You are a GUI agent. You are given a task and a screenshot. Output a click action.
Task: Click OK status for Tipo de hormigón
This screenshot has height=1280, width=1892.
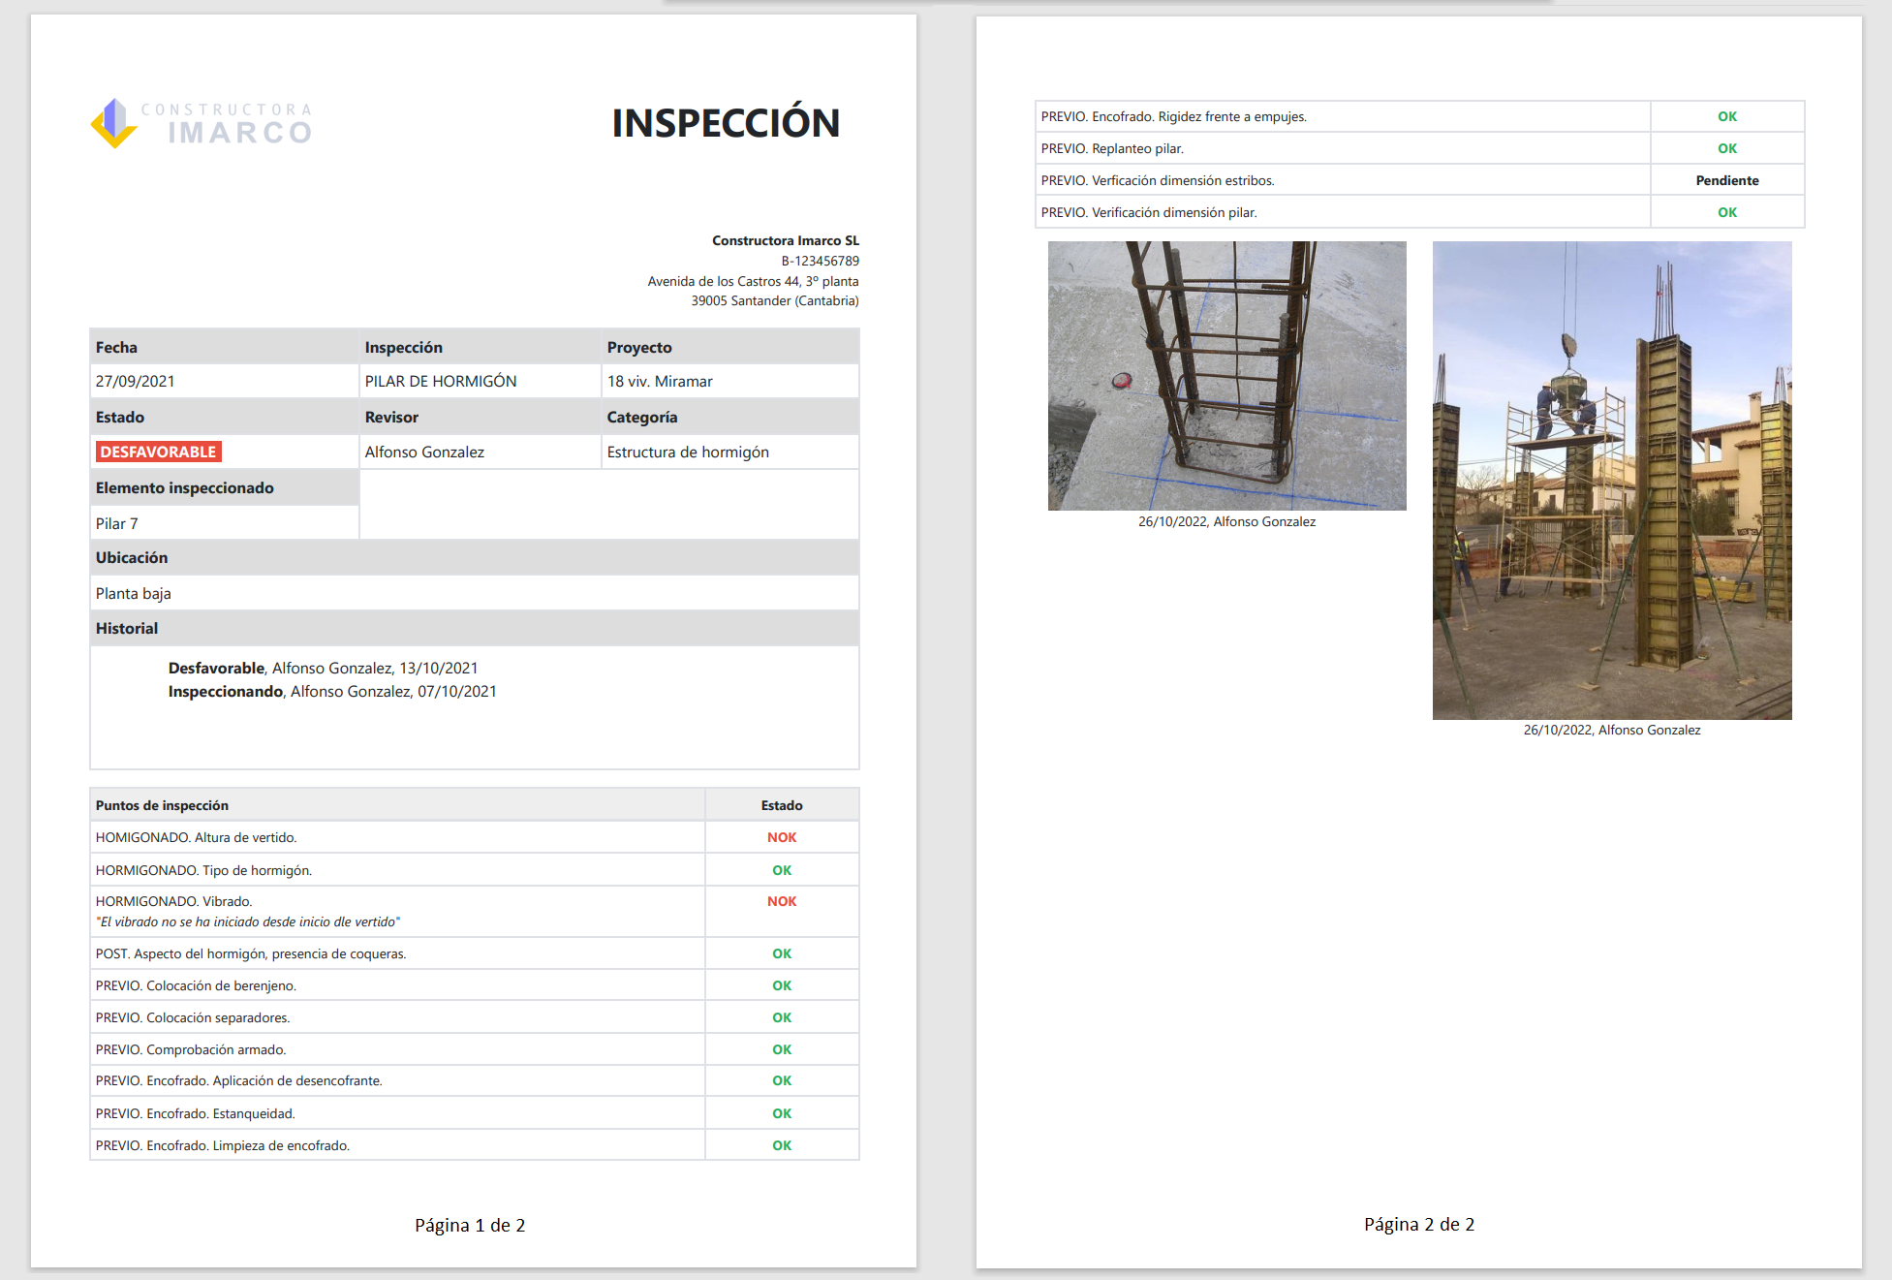pyautogui.click(x=782, y=870)
